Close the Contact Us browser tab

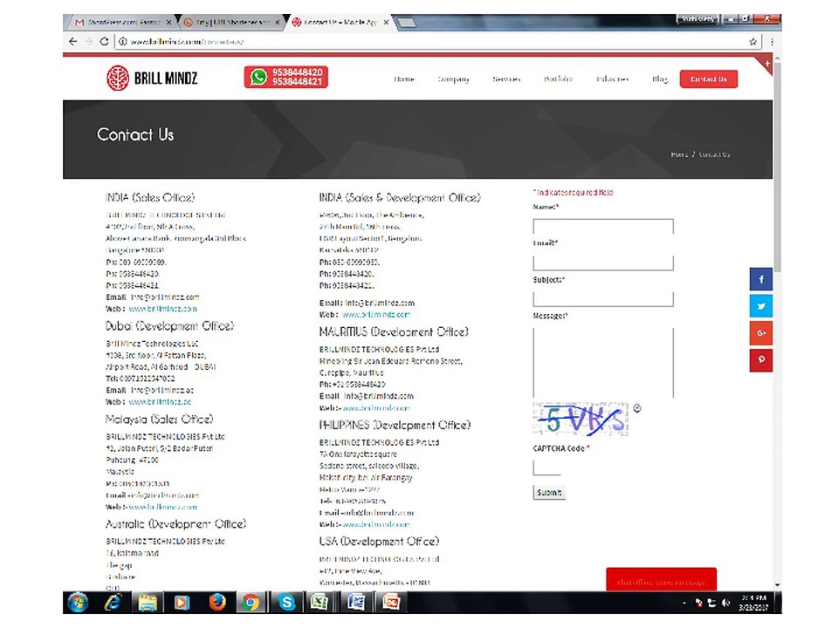click(387, 22)
